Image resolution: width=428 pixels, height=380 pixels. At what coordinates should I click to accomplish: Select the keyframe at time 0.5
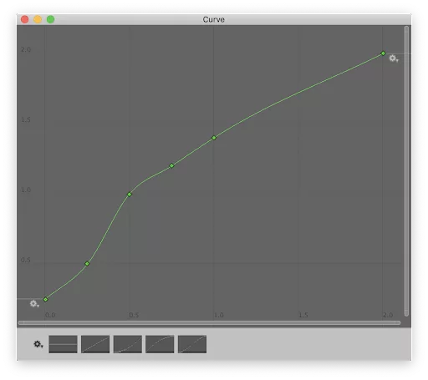pyautogui.click(x=130, y=195)
